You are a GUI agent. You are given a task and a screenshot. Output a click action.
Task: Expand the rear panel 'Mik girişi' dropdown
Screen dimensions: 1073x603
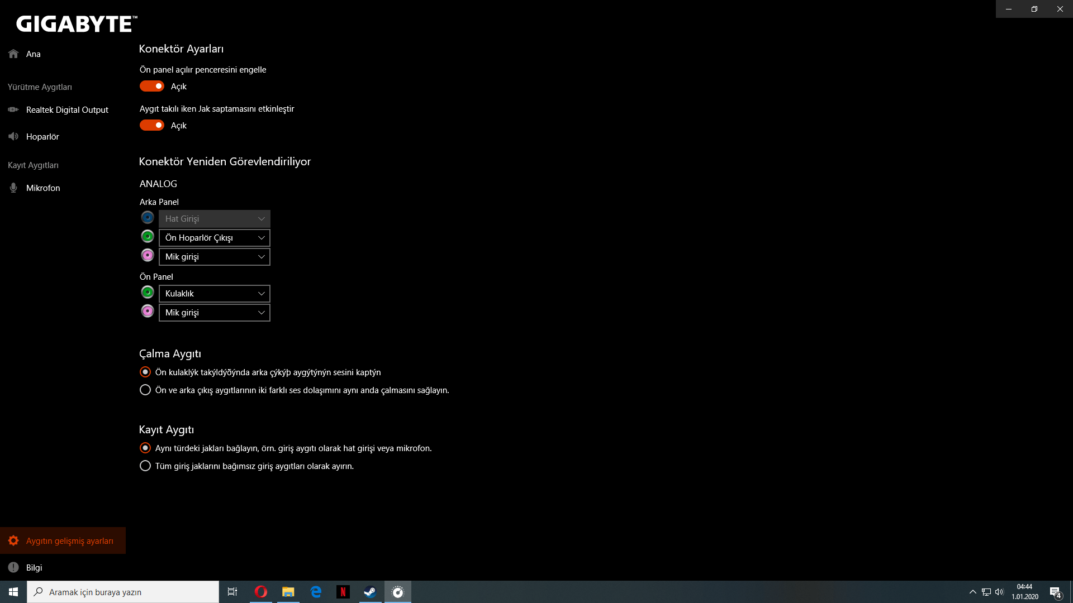pyautogui.click(x=214, y=257)
